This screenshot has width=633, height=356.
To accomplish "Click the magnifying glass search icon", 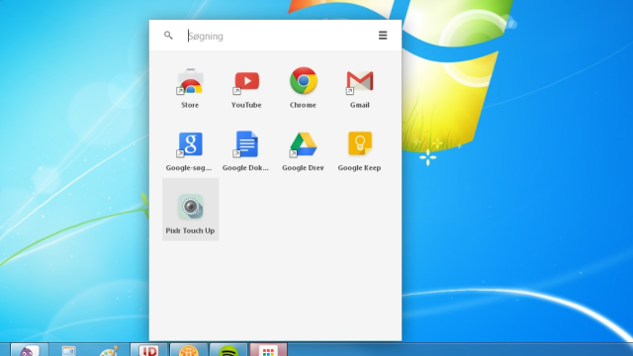I will pos(168,36).
